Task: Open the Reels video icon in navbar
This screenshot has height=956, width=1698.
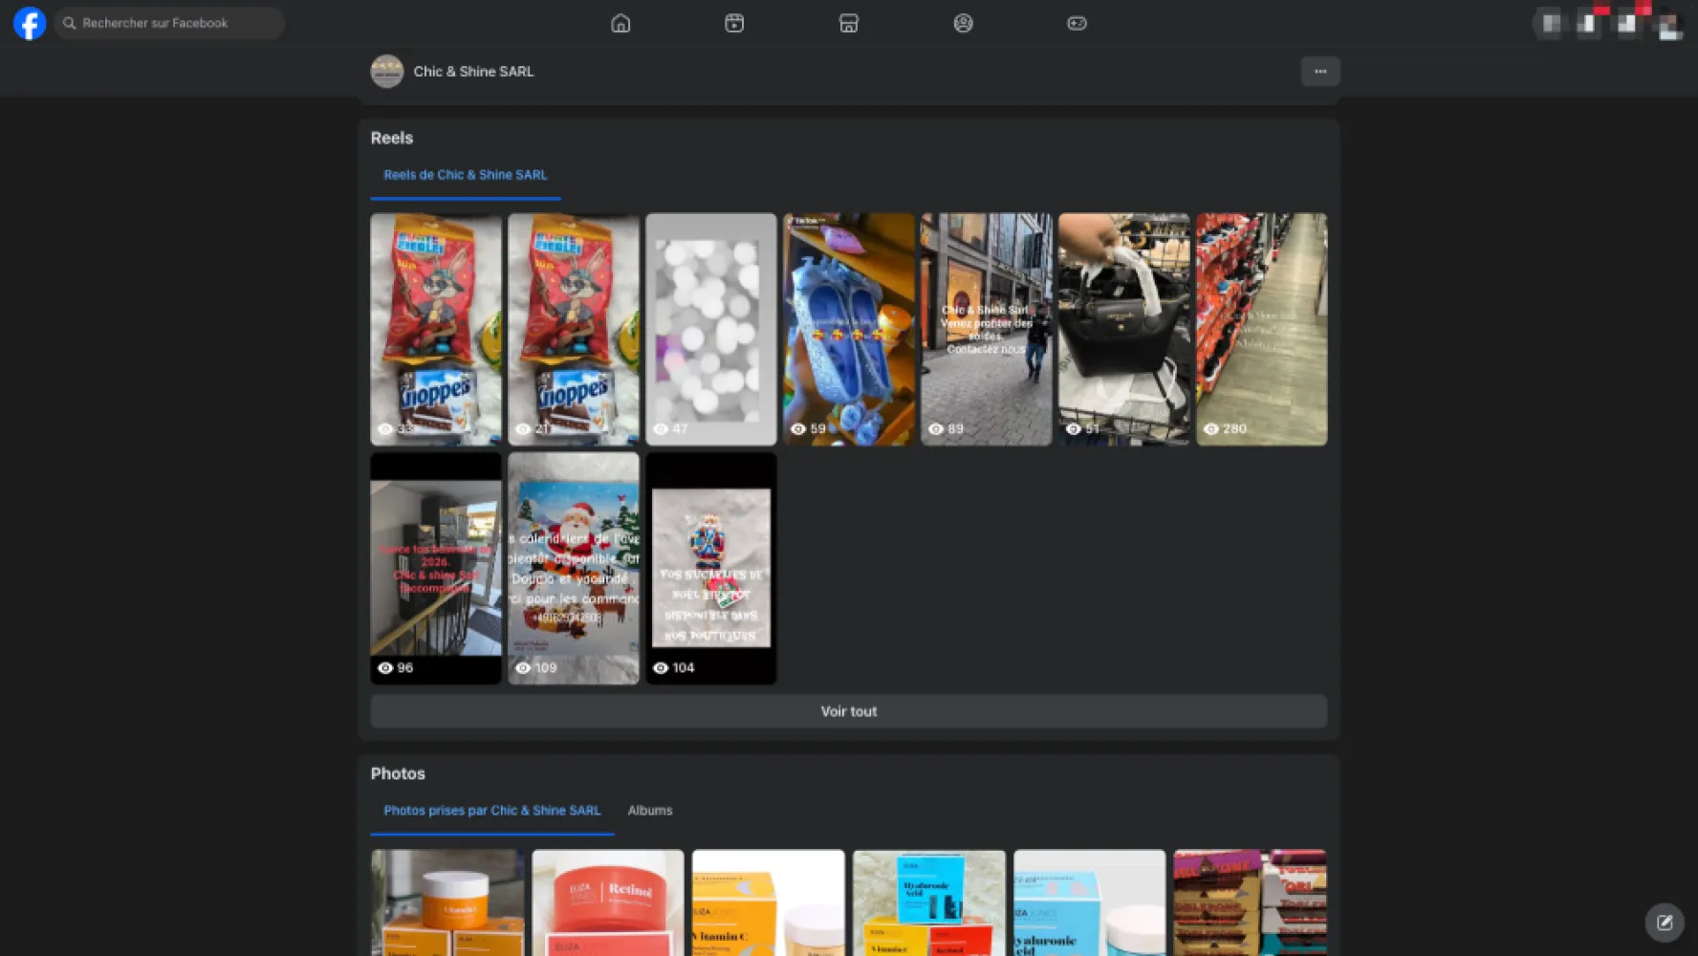Action: point(734,23)
